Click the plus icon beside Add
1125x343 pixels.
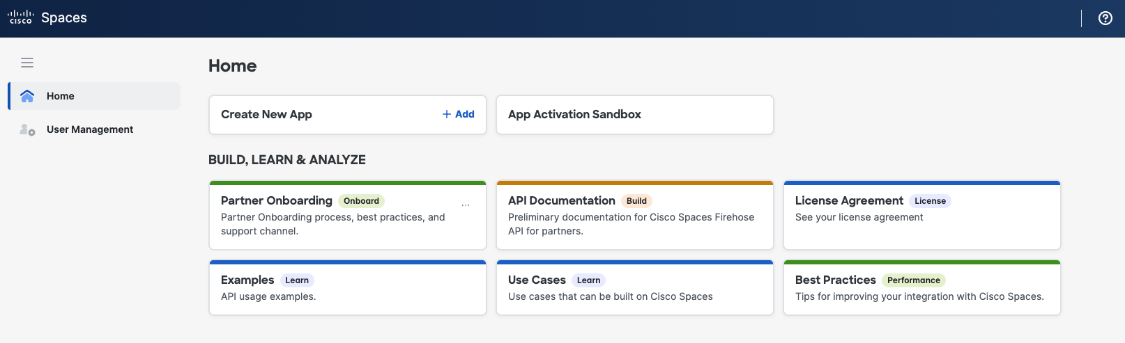[447, 114]
